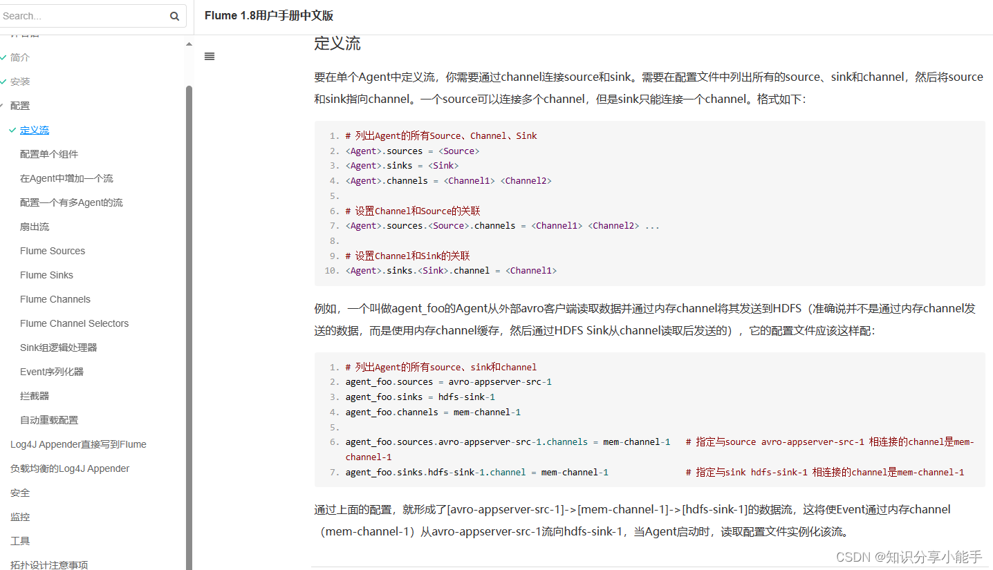Select the 定义流 sidebar link
The height and width of the screenshot is (570, 993).
click(x=35, y=130)
